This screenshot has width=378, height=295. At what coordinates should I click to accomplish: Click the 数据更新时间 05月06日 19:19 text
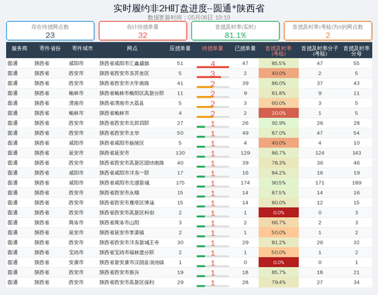[x=189, y=17]
